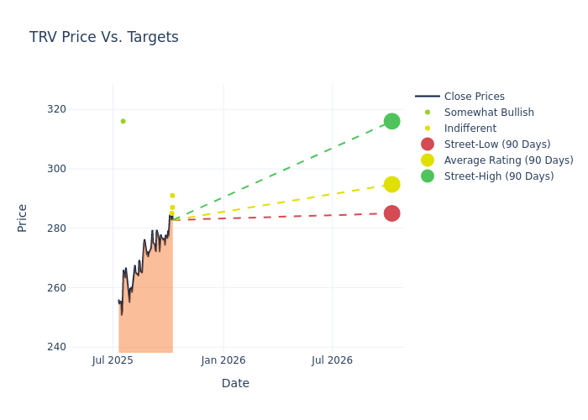The image size is (588, 420).
Task: Click the yellow Average Rating marker at chart end
Action: tap(391, 184)
